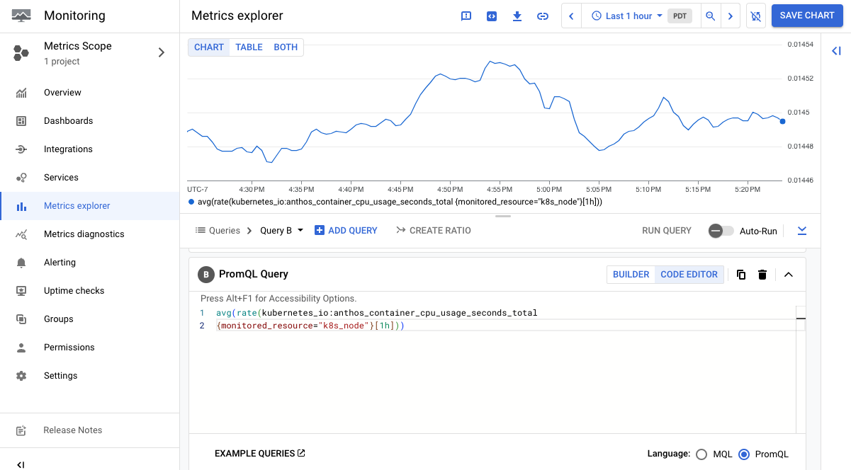Delete the PromQL query

point(762,274)
